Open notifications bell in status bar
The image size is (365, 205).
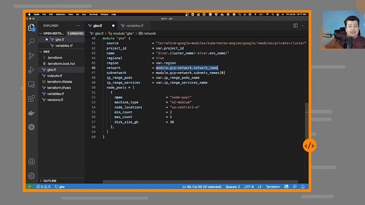click(303, 187)
